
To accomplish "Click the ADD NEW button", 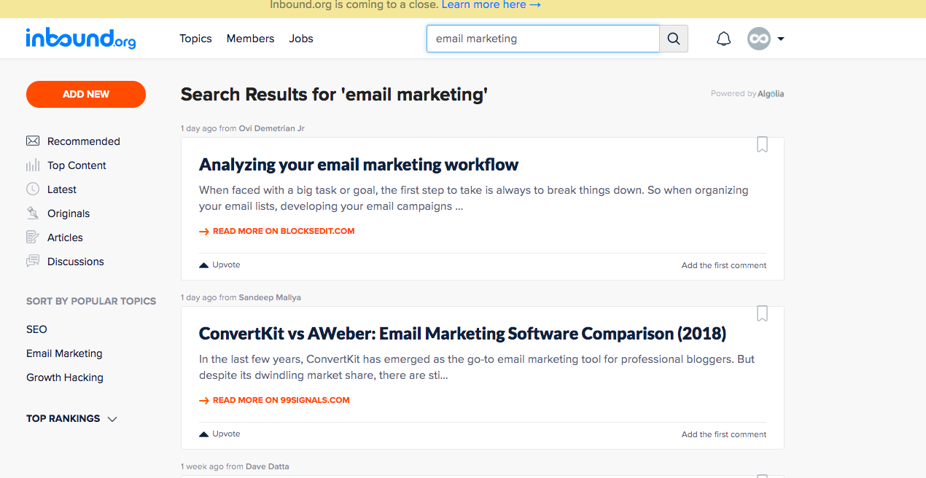I will (86, 94).
